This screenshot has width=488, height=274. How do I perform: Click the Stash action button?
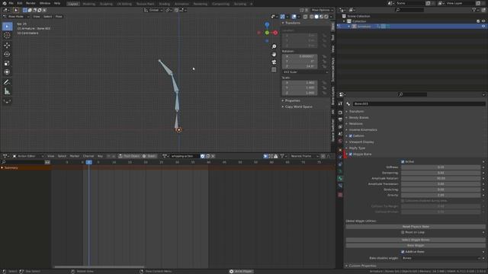coord(149,156)
